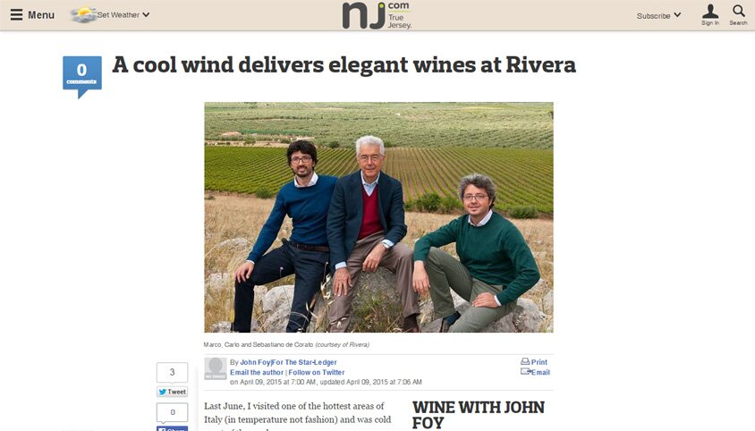Image resolution: width=755 pixels, height=431 pixels.
Task: Click the Menu text label
Action: (41, 15)
